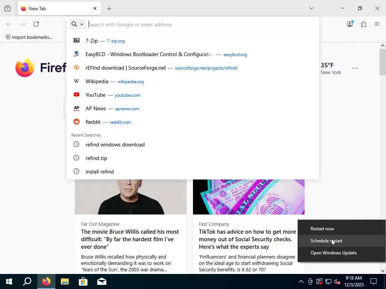Screen dimensions: 386x289
Task: Open 'The movie Bruce Willis called' headline
Action: (130, 239)
